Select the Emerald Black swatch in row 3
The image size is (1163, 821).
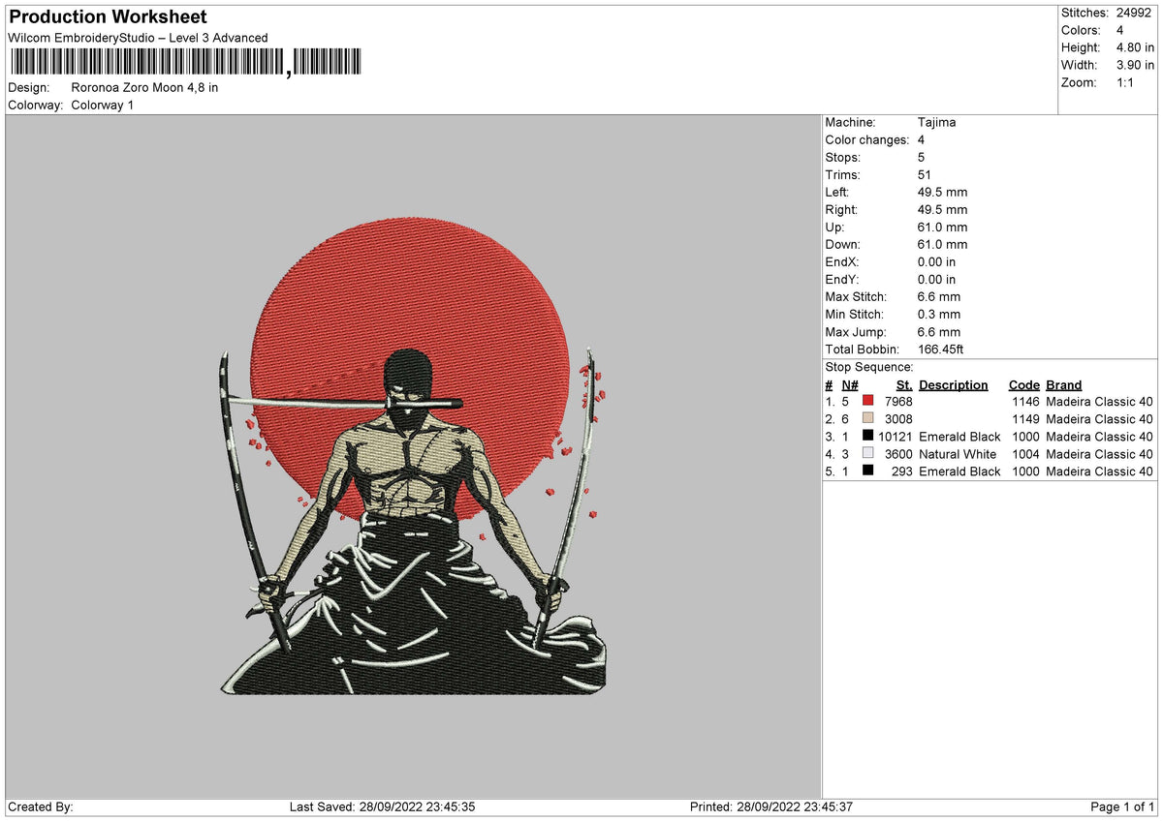(869, 437)
